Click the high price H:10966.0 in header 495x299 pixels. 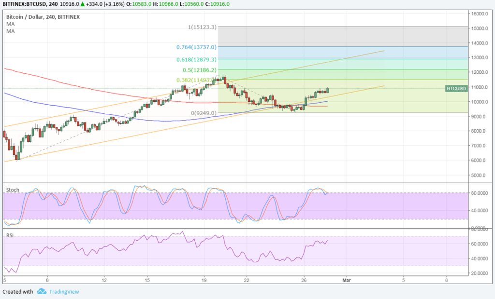[165, 4]
